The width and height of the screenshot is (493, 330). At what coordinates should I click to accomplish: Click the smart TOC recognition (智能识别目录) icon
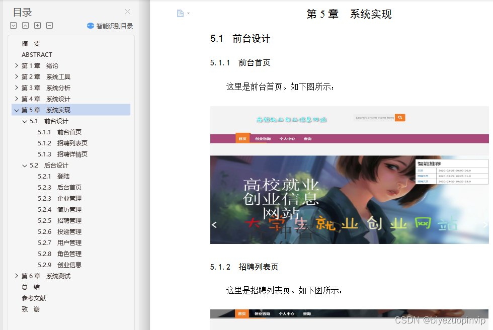click(x=90, y=26)
